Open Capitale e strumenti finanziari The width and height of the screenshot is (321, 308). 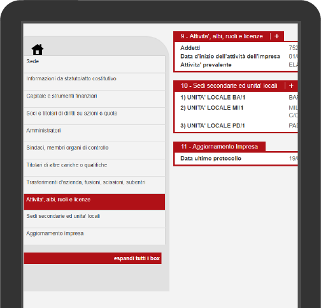point(94,99)
